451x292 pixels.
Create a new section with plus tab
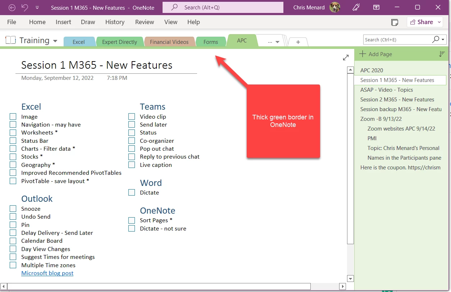click(x=298, y=42)
